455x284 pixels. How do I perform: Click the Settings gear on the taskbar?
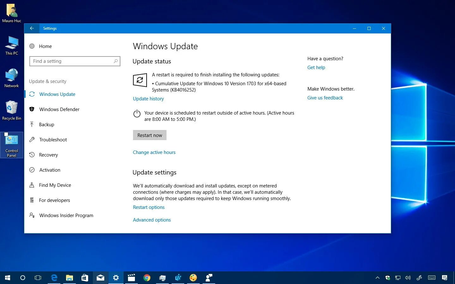tap(116, 278)
